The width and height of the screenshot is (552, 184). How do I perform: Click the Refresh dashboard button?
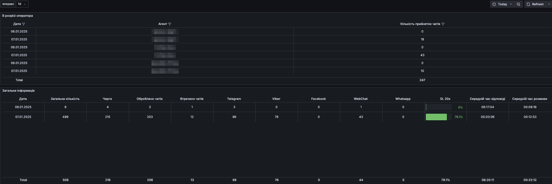coord(535,4)
